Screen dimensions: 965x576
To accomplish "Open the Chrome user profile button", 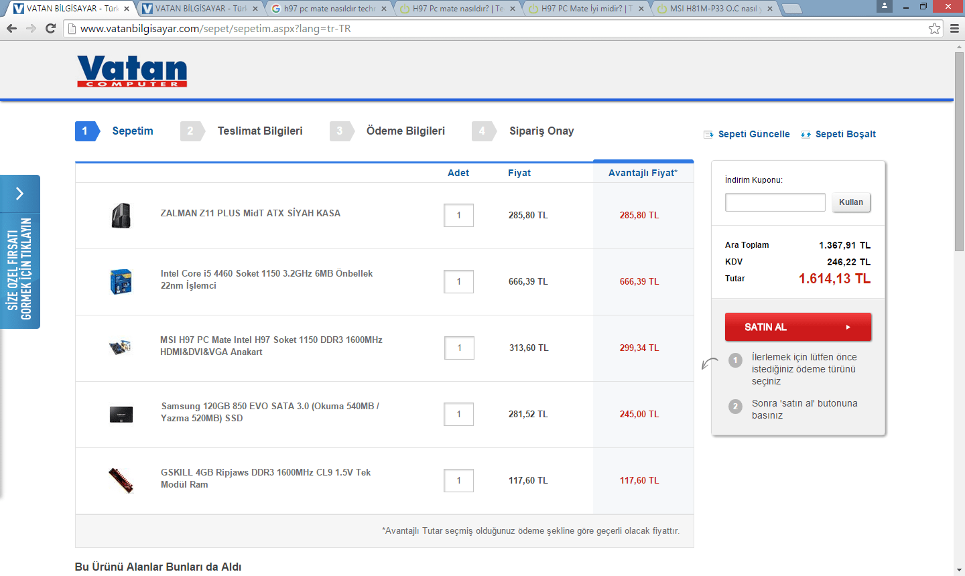I will pyautogui.click(x=885, y=6).
